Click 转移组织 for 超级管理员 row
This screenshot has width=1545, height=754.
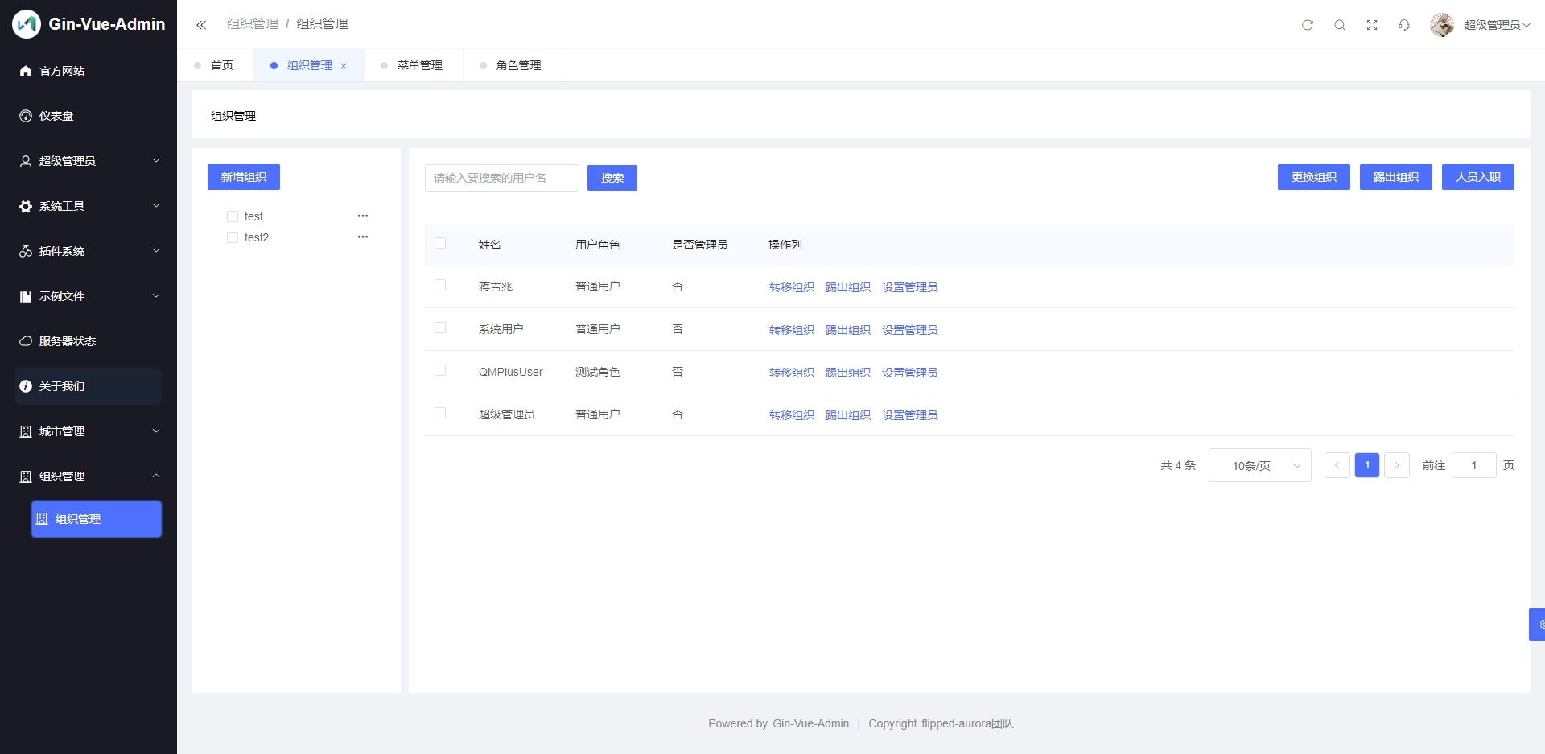[x=792, y=415]
